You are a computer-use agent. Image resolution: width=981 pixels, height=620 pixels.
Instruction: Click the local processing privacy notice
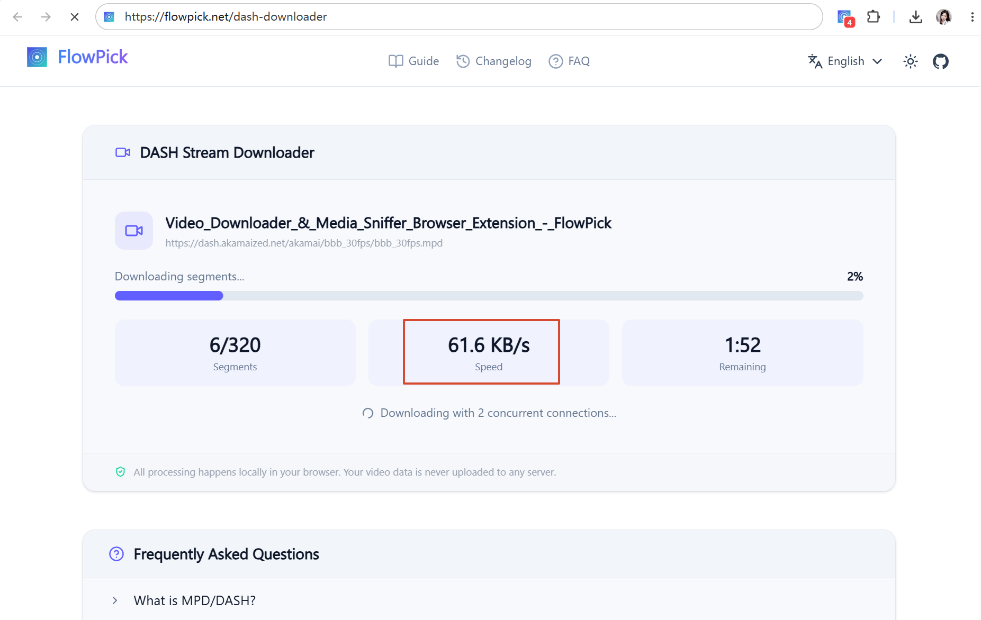click(x=345, y=472)
